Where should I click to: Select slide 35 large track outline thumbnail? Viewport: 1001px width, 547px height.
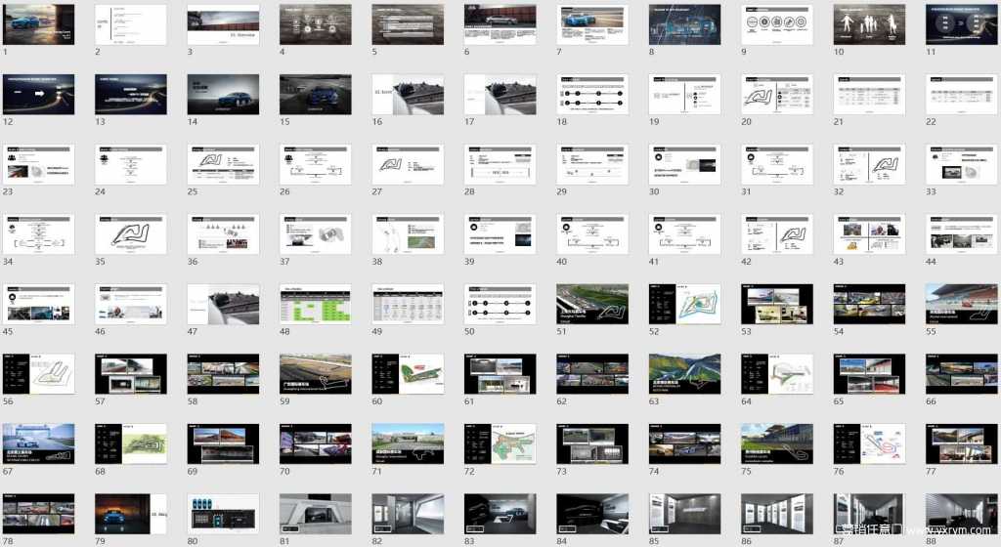click(131, 234)
